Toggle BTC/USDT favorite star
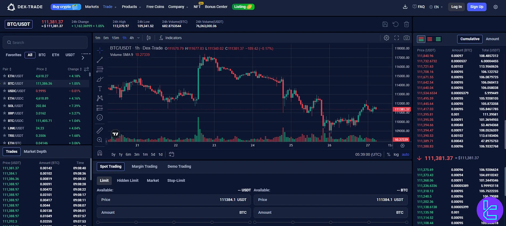 coord(5,83)
